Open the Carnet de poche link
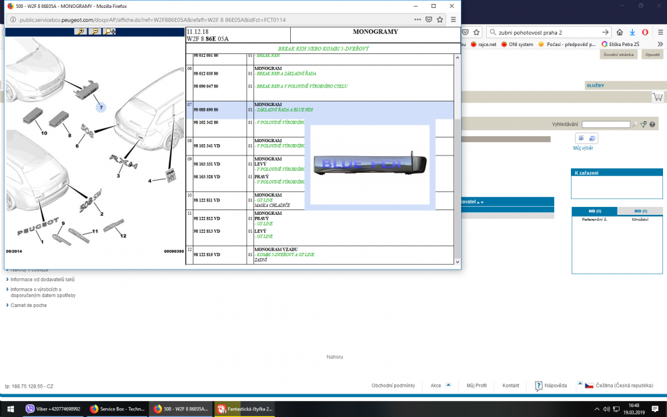This screenshot has height=417, width=667. pyautogui.click(x=29, y=305)
